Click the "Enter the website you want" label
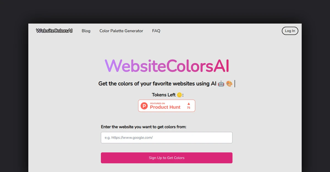Screen dimensions: 330x172 click(144, 127)
